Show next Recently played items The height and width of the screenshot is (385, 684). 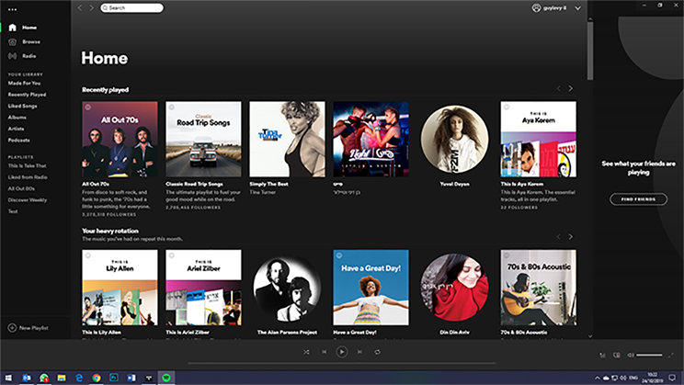(570, 89)
